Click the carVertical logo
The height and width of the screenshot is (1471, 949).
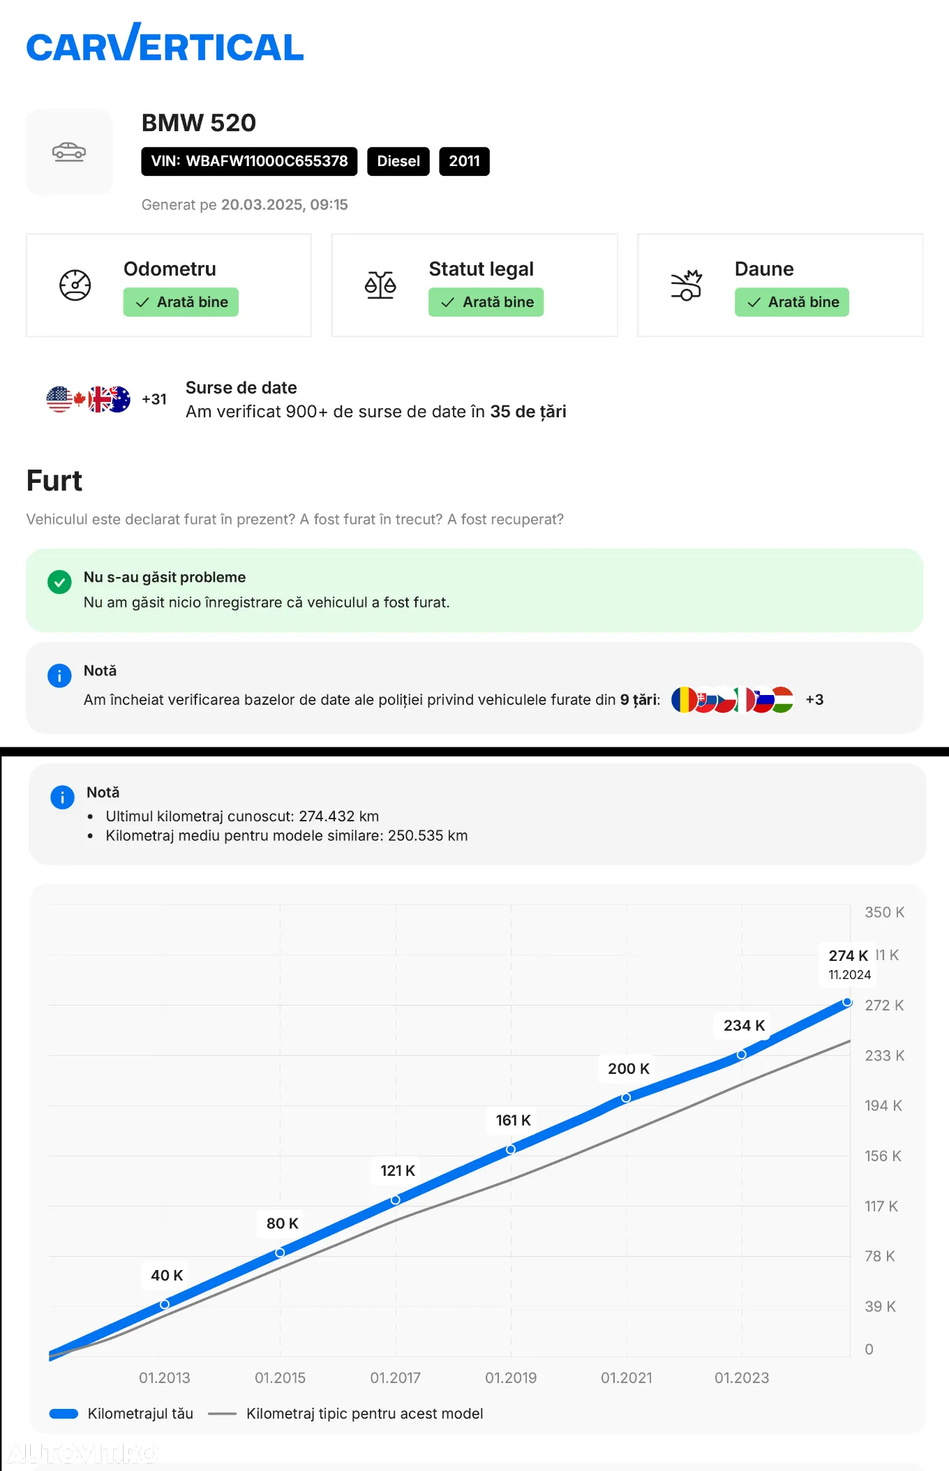(x=165, y=43)
